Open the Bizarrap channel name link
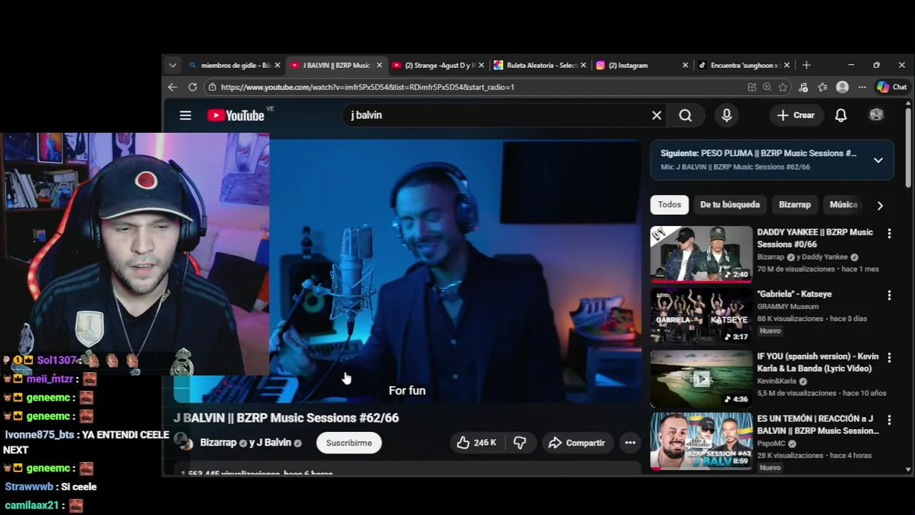Viewport: 915px width, 515px height. point(218,443)
